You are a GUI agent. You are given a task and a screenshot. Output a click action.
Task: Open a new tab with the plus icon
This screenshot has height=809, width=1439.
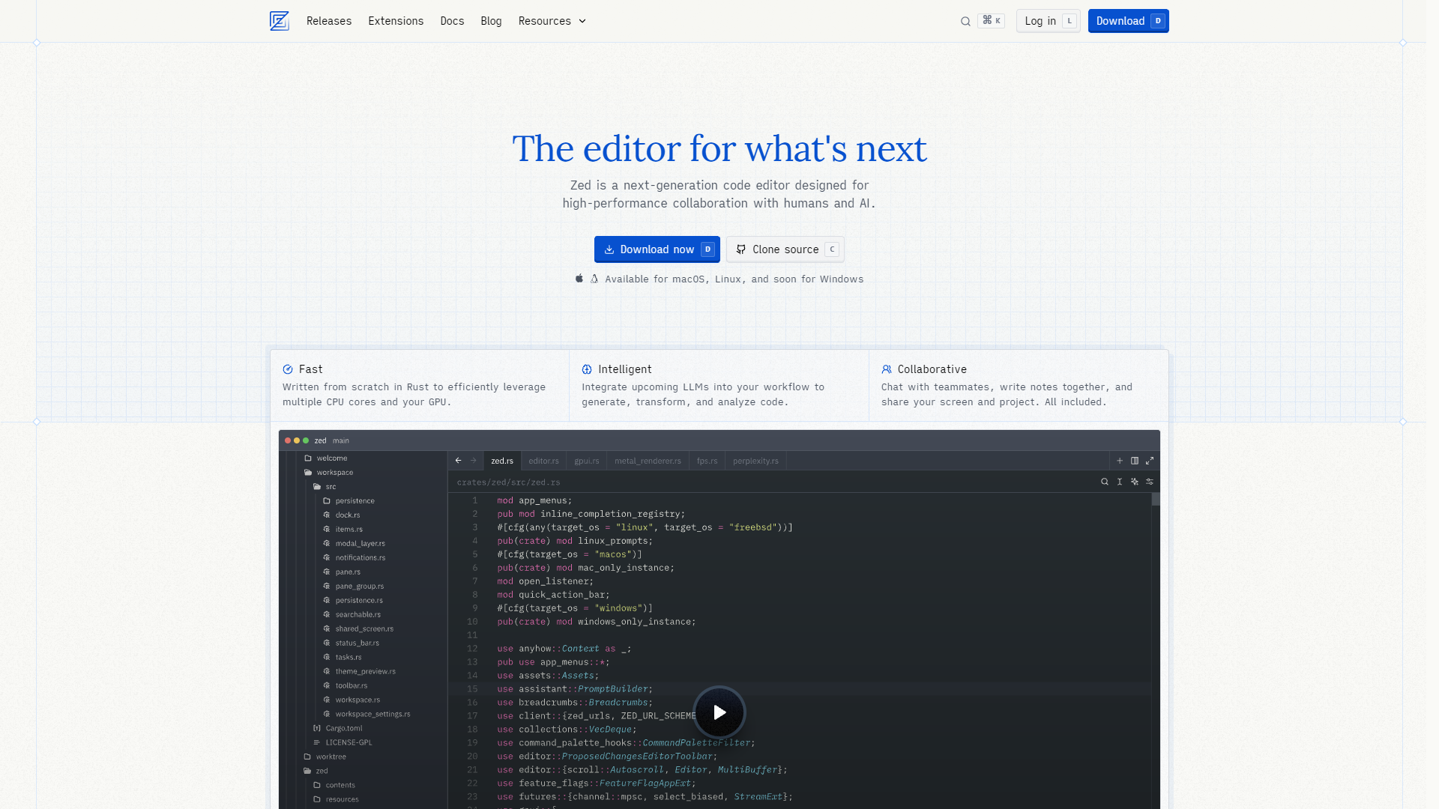click(1120, 461)
